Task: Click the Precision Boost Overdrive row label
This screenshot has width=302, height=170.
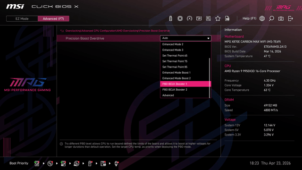Action: (85, 38)
